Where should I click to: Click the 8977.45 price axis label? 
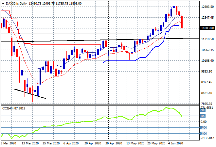[x=207, y=82]
